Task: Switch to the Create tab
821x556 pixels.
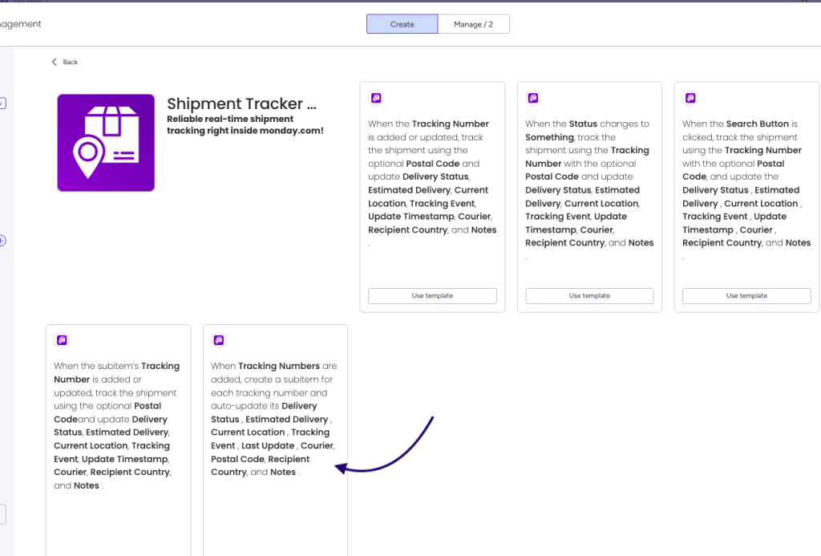Action: click(402, 24)
